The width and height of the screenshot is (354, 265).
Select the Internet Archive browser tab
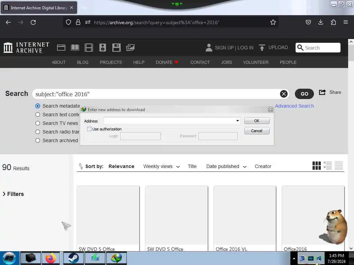tap(39, 8)
